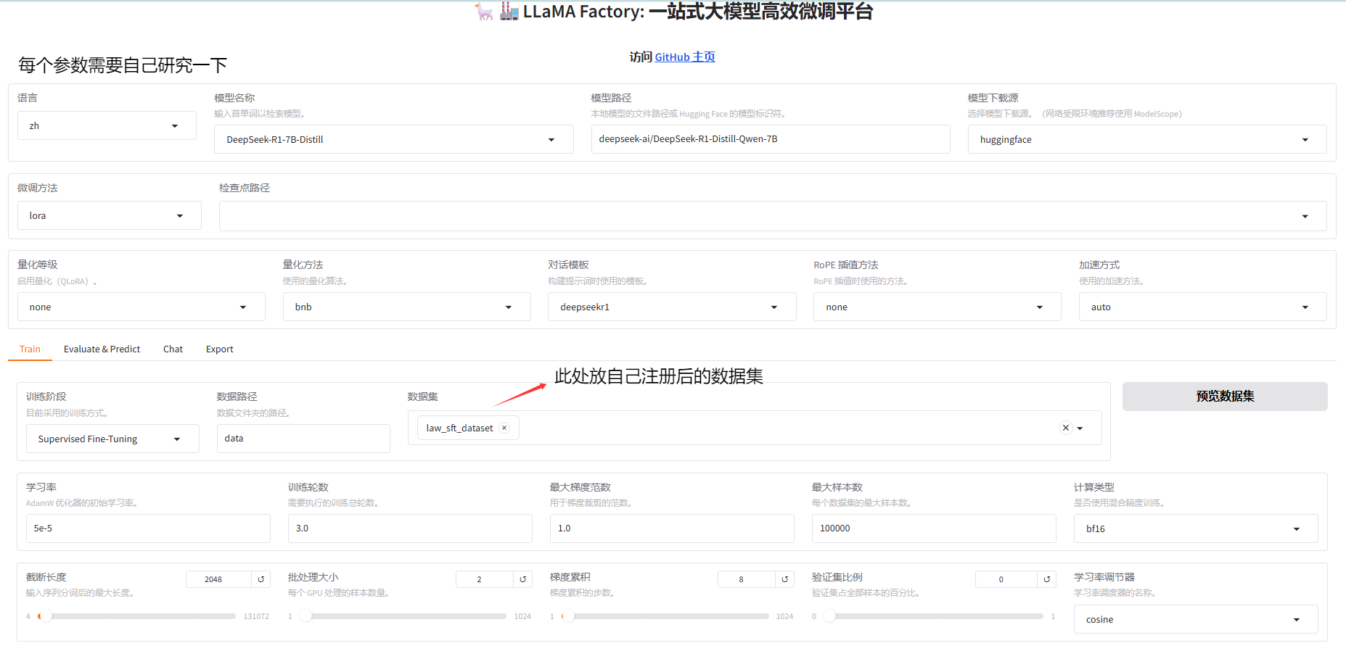Click the 学习率 5e-5 input field
Screen dimensions: 1346x651
[148, 528]
